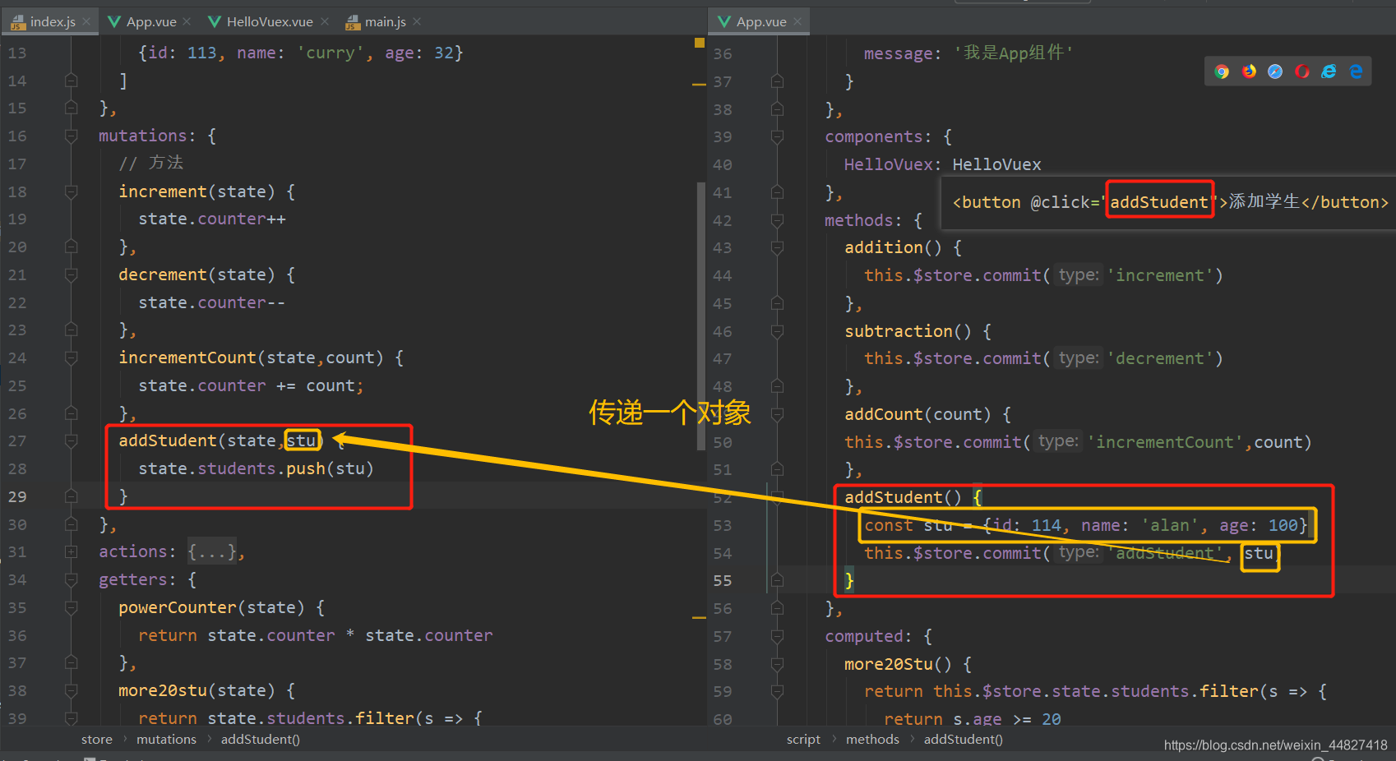Click 'return s.age >= 20' line
The height and width of the screenshot is (761, 1396).
(973, 719)
